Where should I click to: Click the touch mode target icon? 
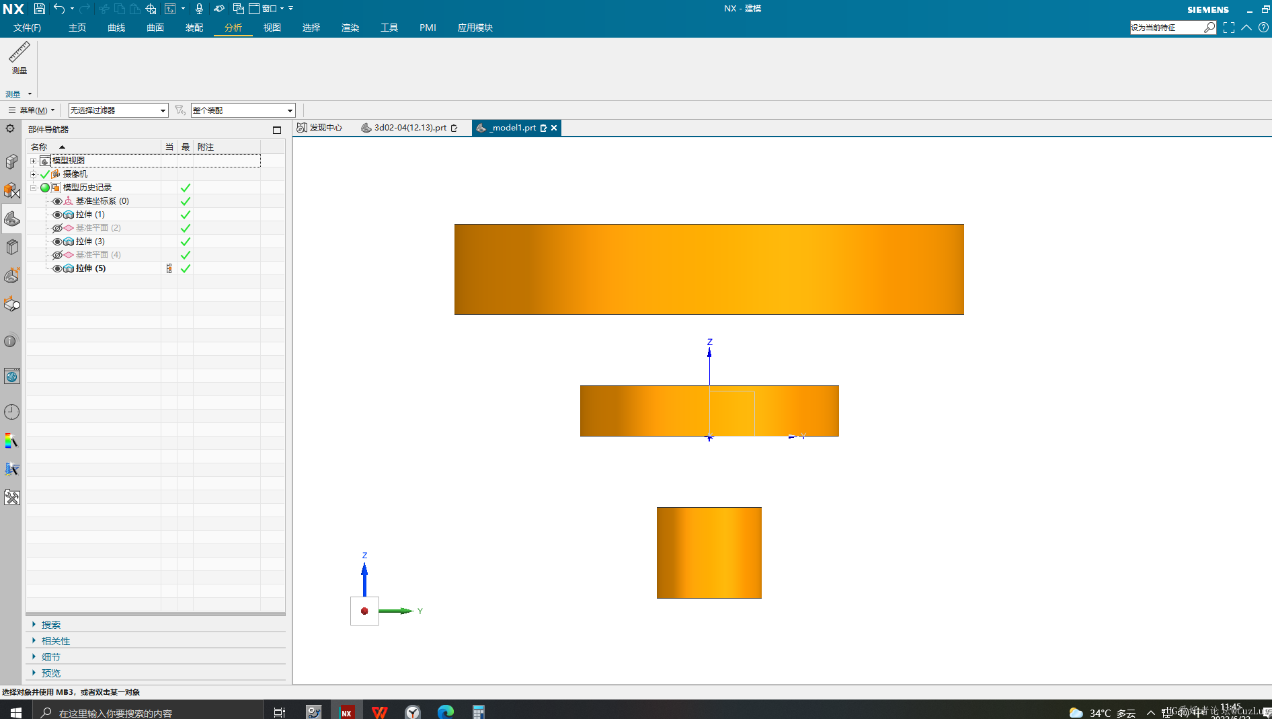(x=151, y=9)
